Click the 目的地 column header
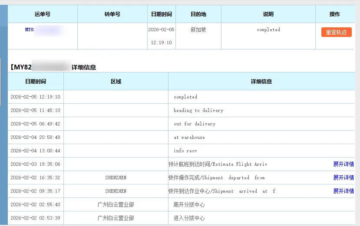Image resolution: width=360 pixels, height=226 pixels. coord(198,14)
